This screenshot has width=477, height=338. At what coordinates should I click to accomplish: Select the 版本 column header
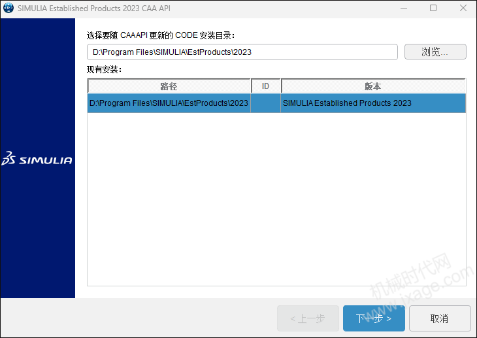[373, 86]
